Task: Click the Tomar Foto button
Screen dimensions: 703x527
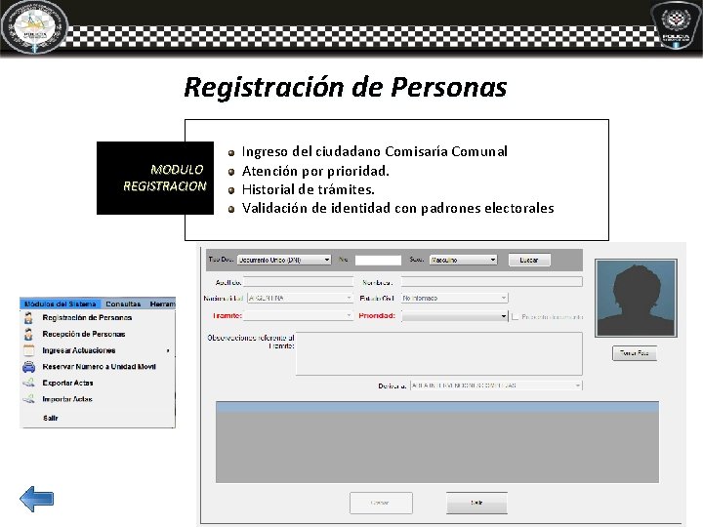Action: pyautogui.click(x=635, y=352)
